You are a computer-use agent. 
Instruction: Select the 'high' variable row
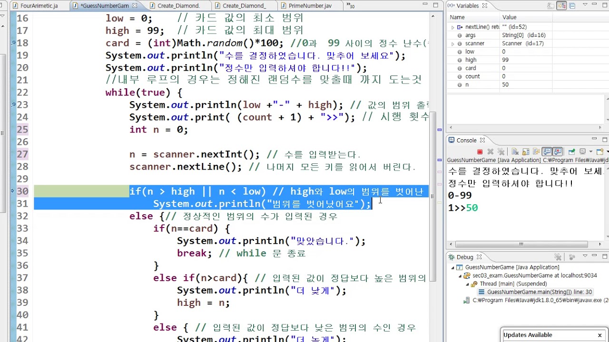point(526,60)
